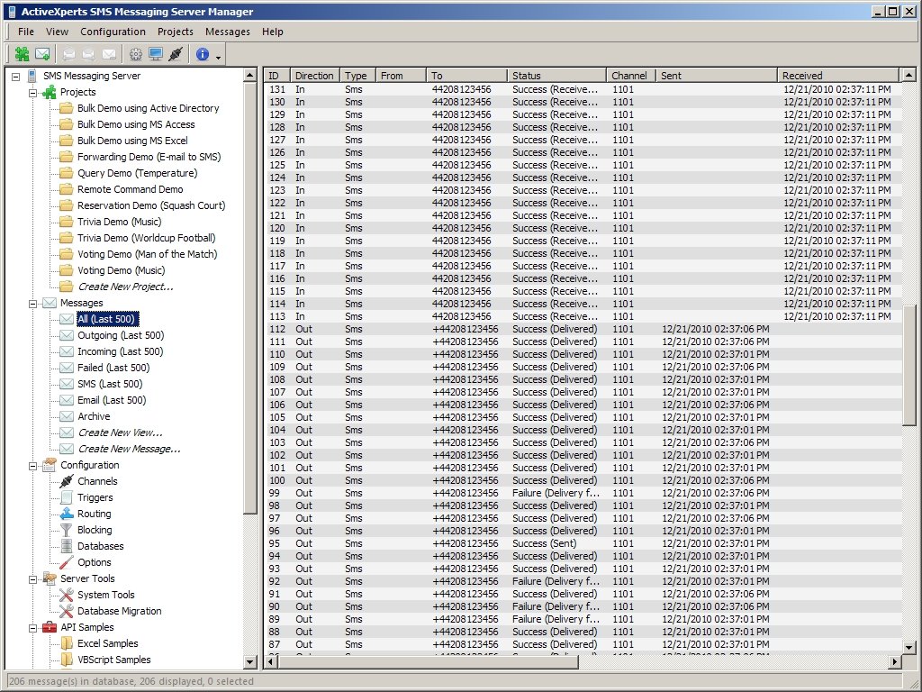Screen dimensions: 922x692
Task: Click the message list's scroll down arrow
Action: (x=909, y=647)
